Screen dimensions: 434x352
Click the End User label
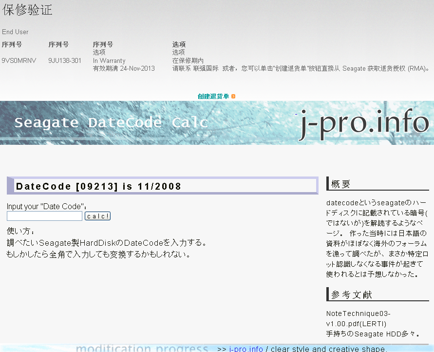tap(15, 32)
